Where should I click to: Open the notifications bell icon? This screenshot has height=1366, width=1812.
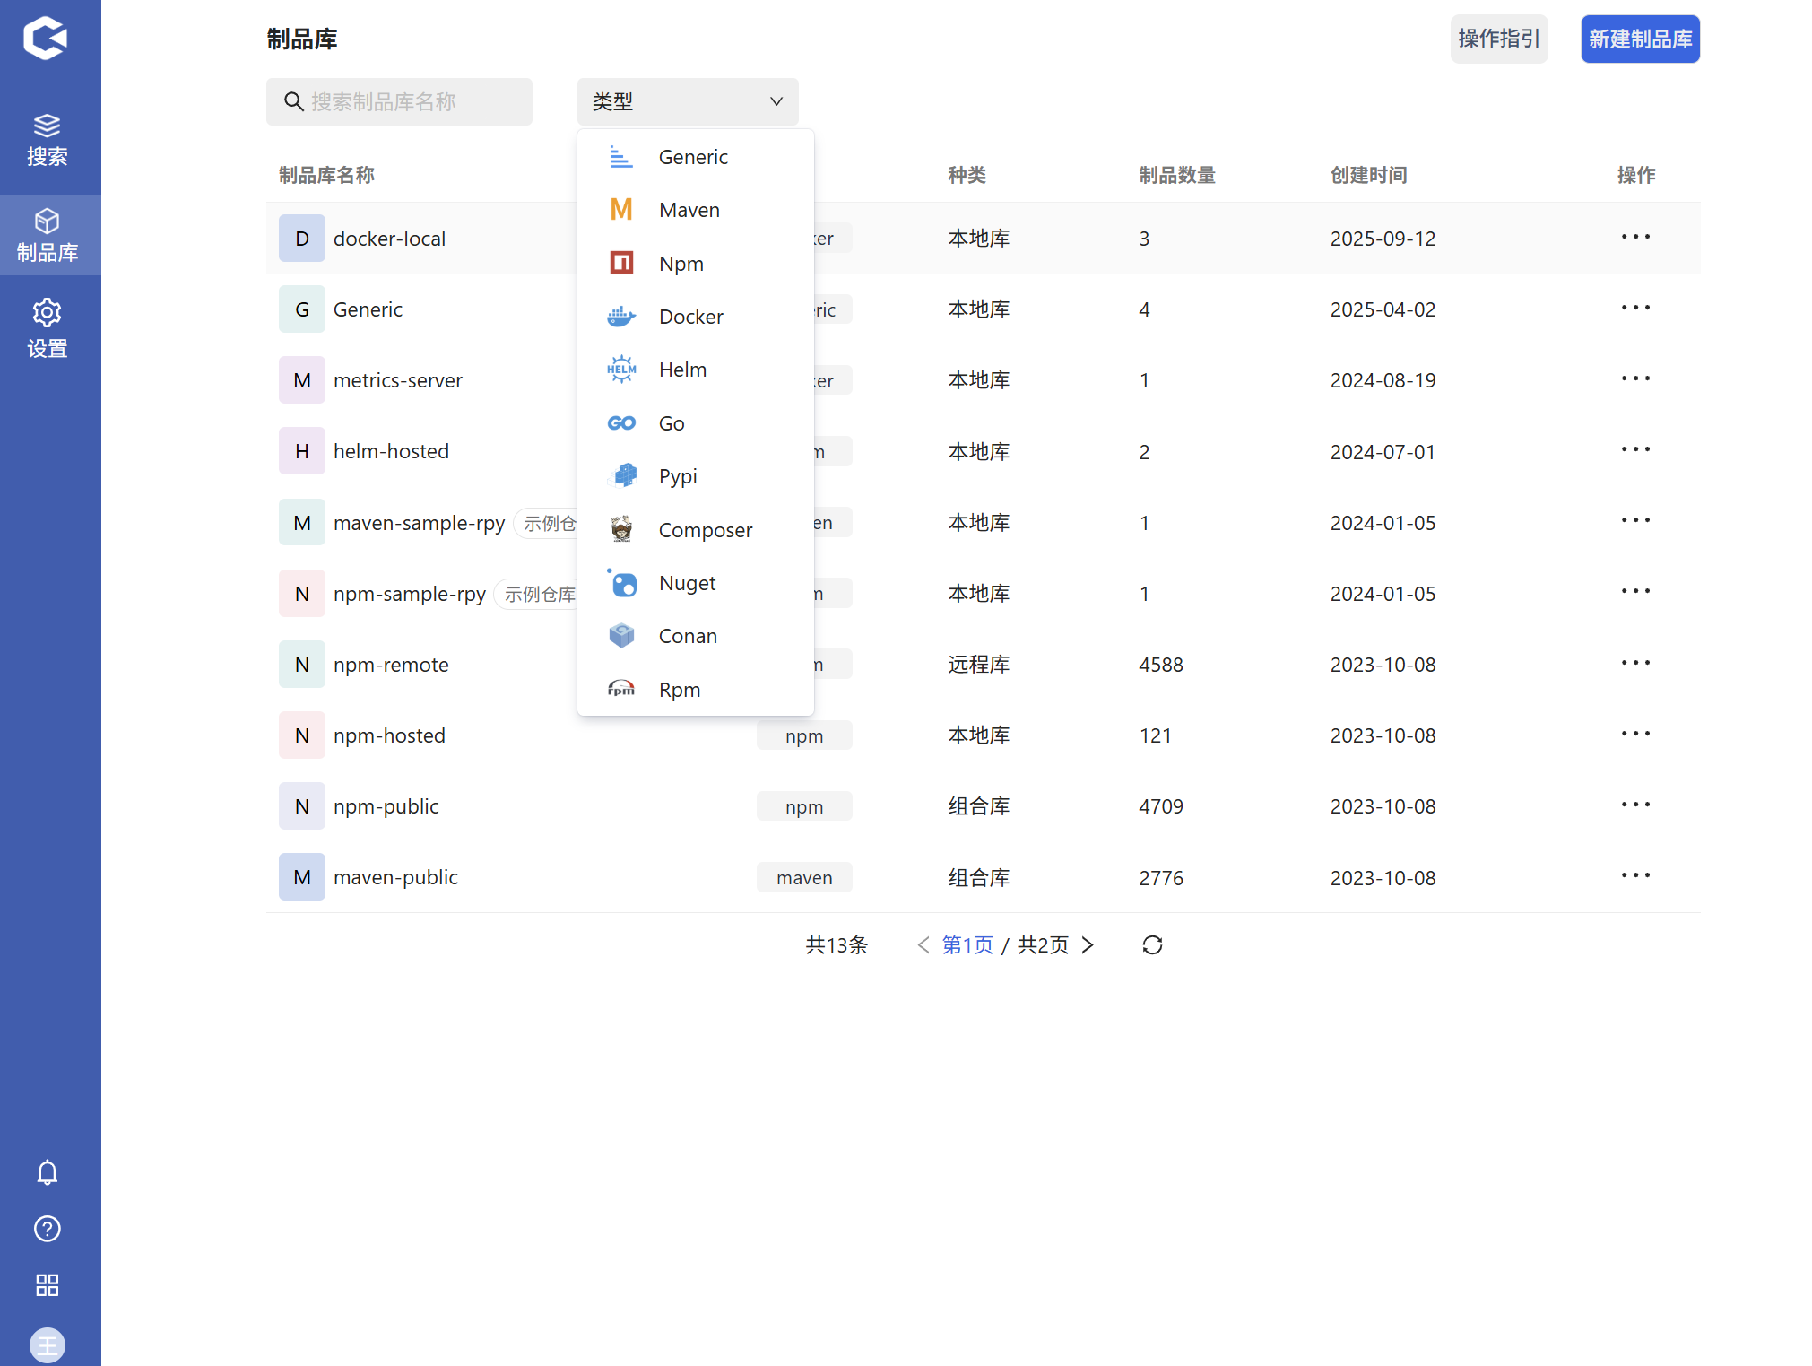point(48,1172)
